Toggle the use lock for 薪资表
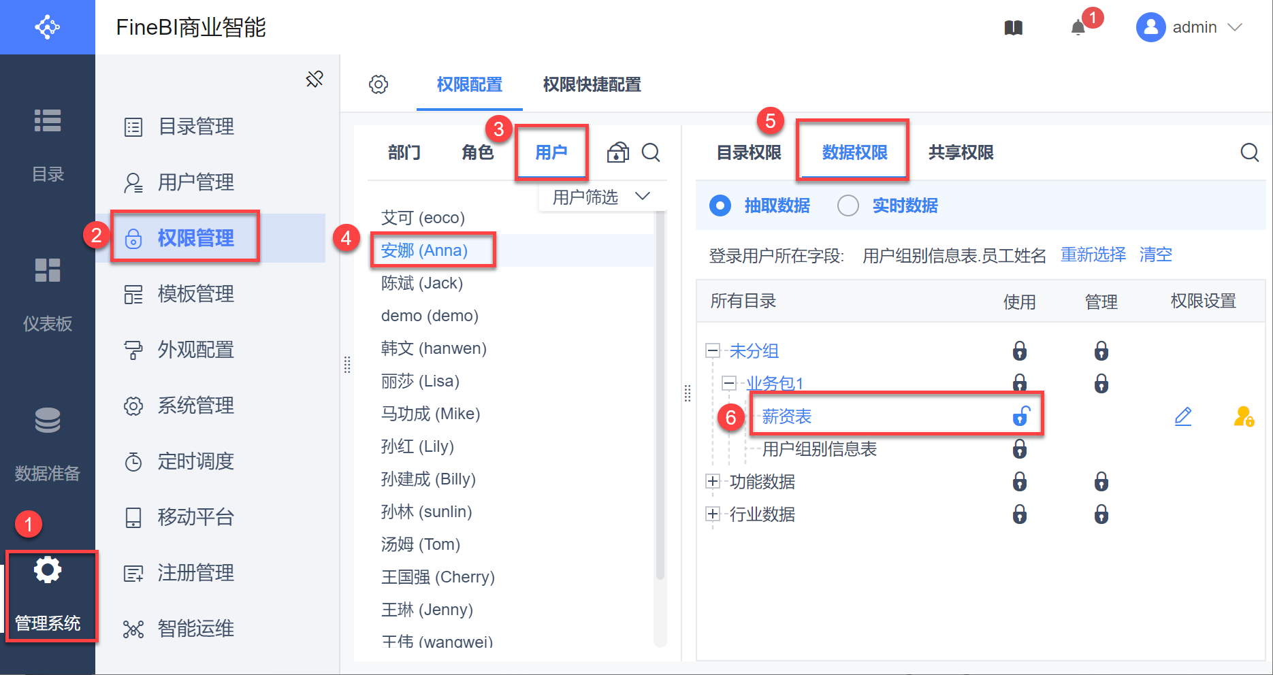1273x675 pixels. tap(1021, 416)
